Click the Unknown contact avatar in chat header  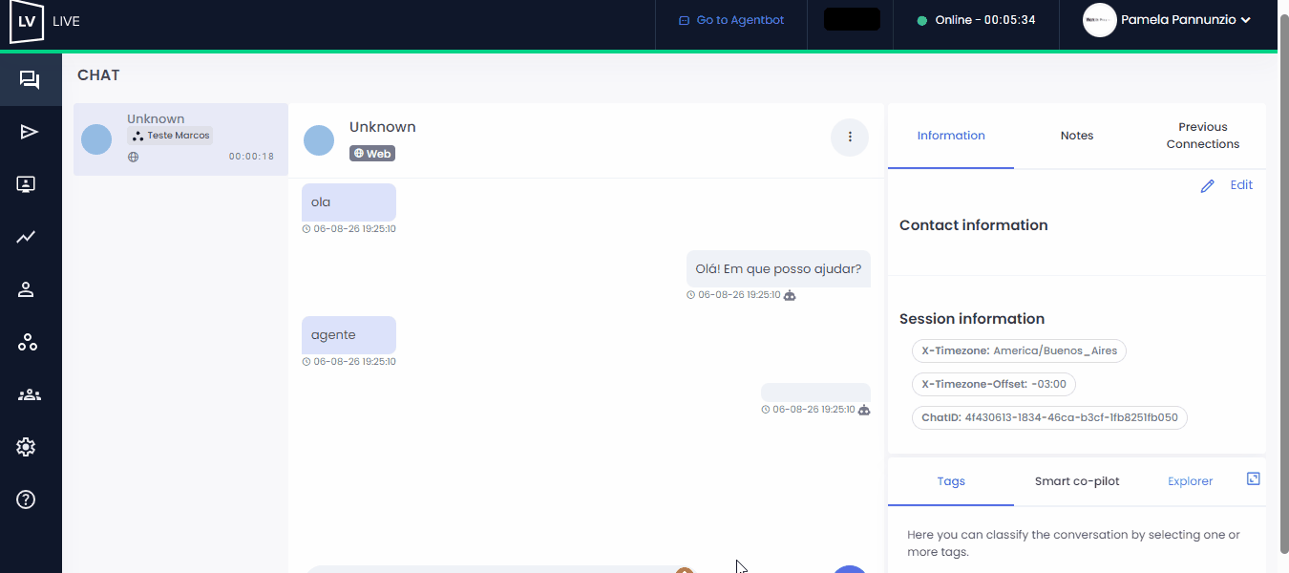pos(319,140)
